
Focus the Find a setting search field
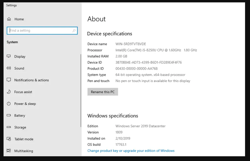click(42, 30)
